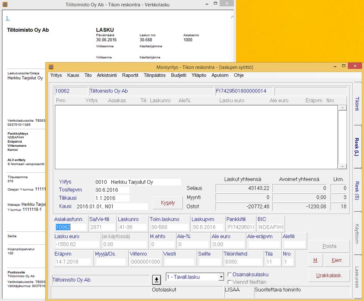The height and width of the screenshot is (301, 364).
Task: Click the Tiliöintiehd. field showing 8380;
Action: pos(243,262)
